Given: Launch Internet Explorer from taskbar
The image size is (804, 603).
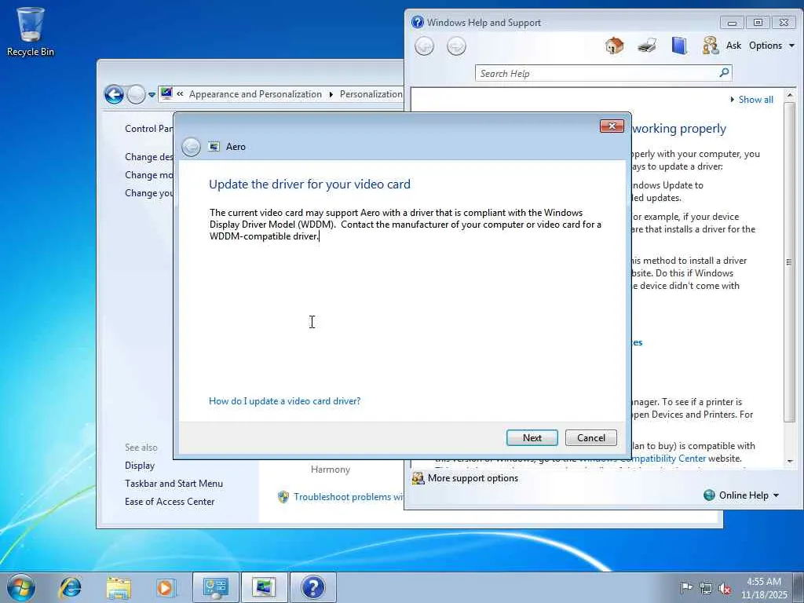Looking at the screenshot, I should pos(70,587).
